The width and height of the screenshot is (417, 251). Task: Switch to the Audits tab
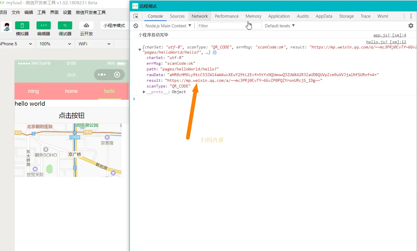(303, 16)
